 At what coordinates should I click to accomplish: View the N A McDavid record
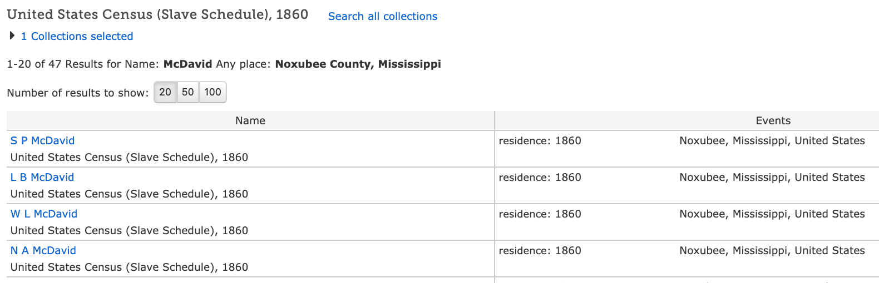(x=43, y=251)
